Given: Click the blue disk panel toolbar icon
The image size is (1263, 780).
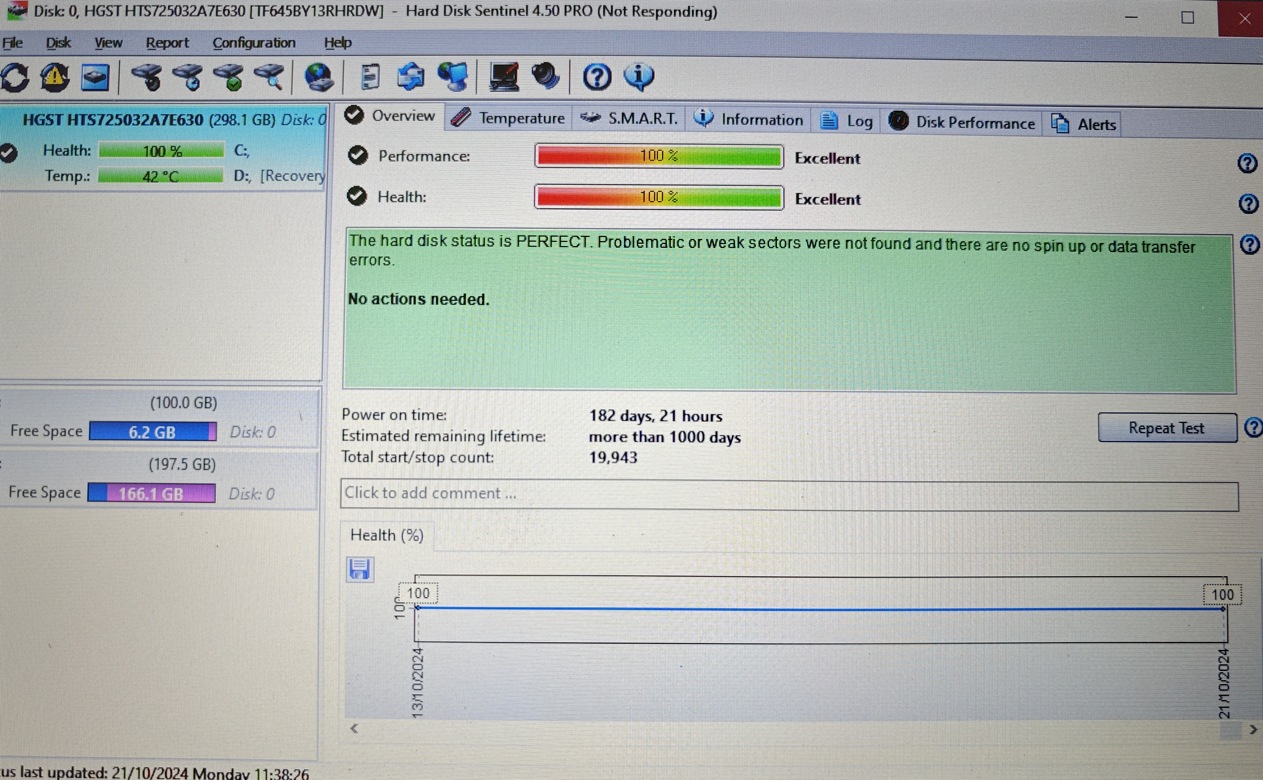Looking at the screenshot, I should point(96,77).
